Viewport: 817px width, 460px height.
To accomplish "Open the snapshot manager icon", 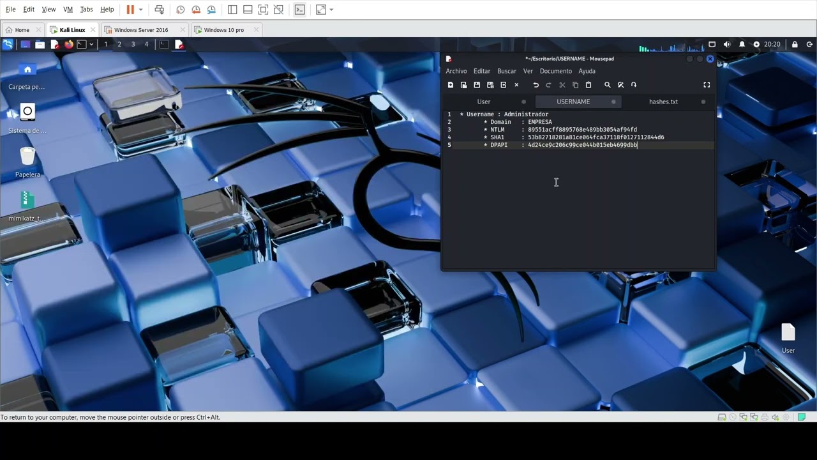I will point(211,10).
